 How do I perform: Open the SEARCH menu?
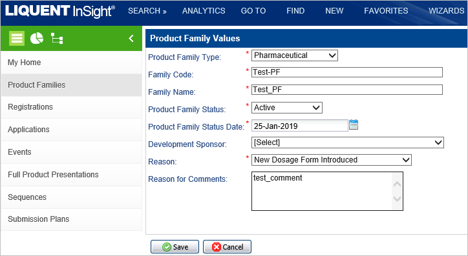coord(147,11)
